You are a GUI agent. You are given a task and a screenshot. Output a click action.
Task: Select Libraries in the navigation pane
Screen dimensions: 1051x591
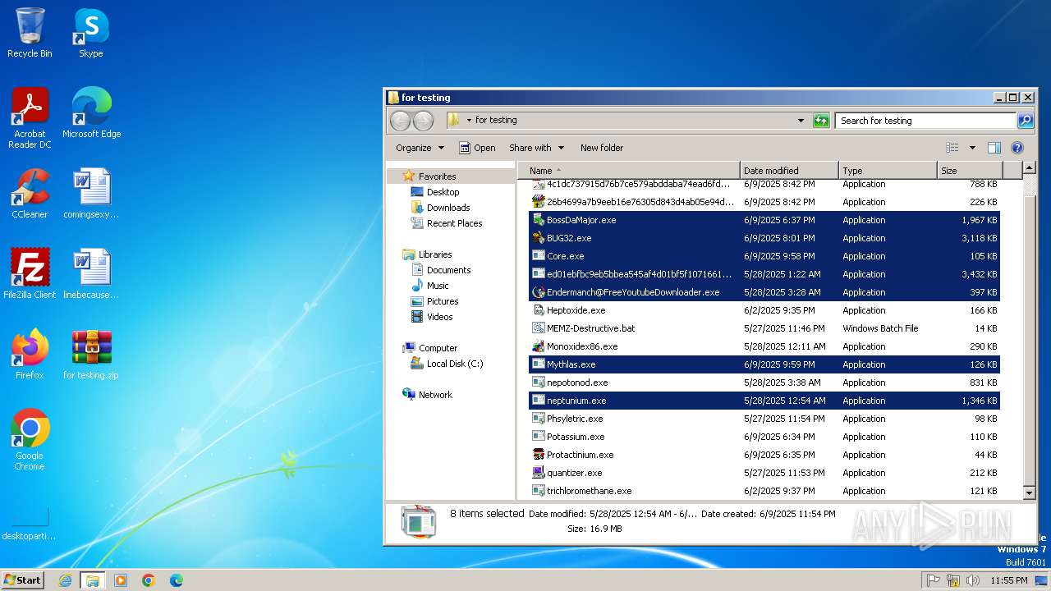(434, 254)
